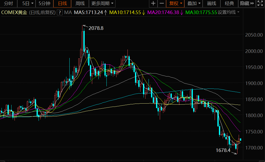Toggle the 隐藏 hide panel button

[x=244, y=4]
